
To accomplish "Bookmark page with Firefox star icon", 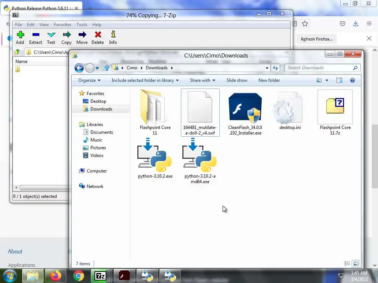I will point(305,24).
